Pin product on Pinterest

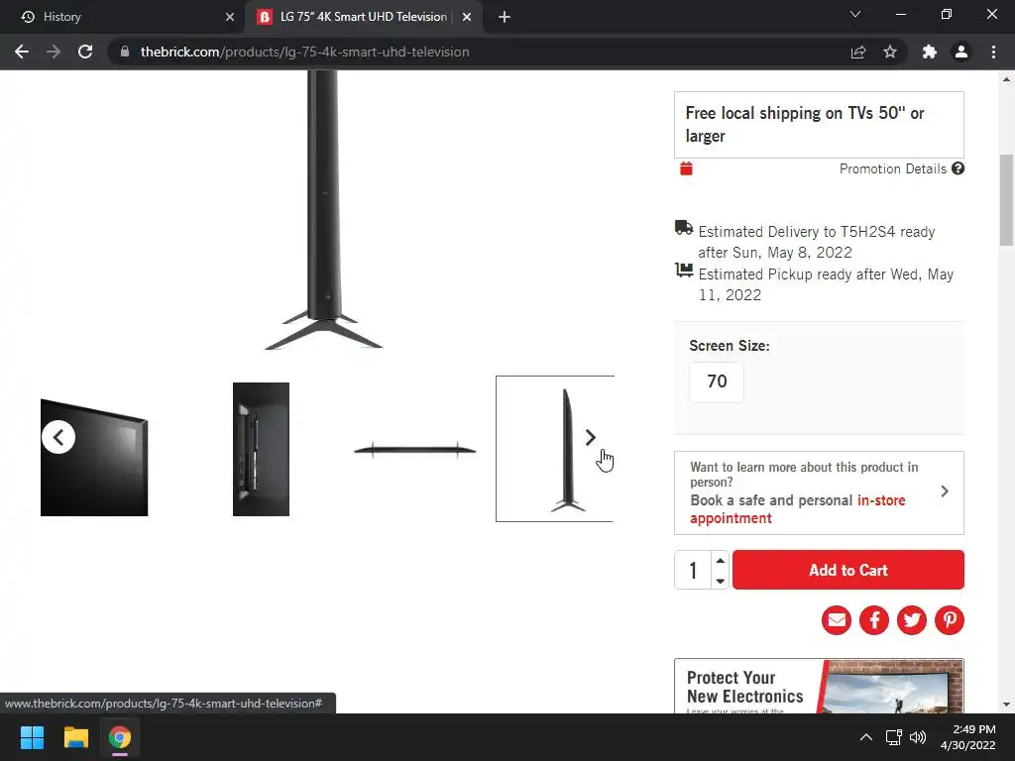pos(949,620)
